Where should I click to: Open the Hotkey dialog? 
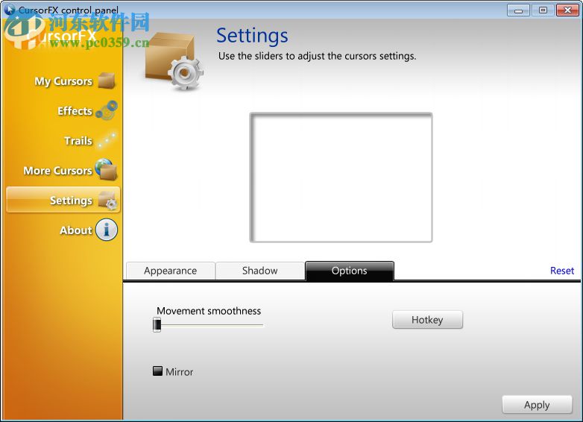tap(428, 320)
